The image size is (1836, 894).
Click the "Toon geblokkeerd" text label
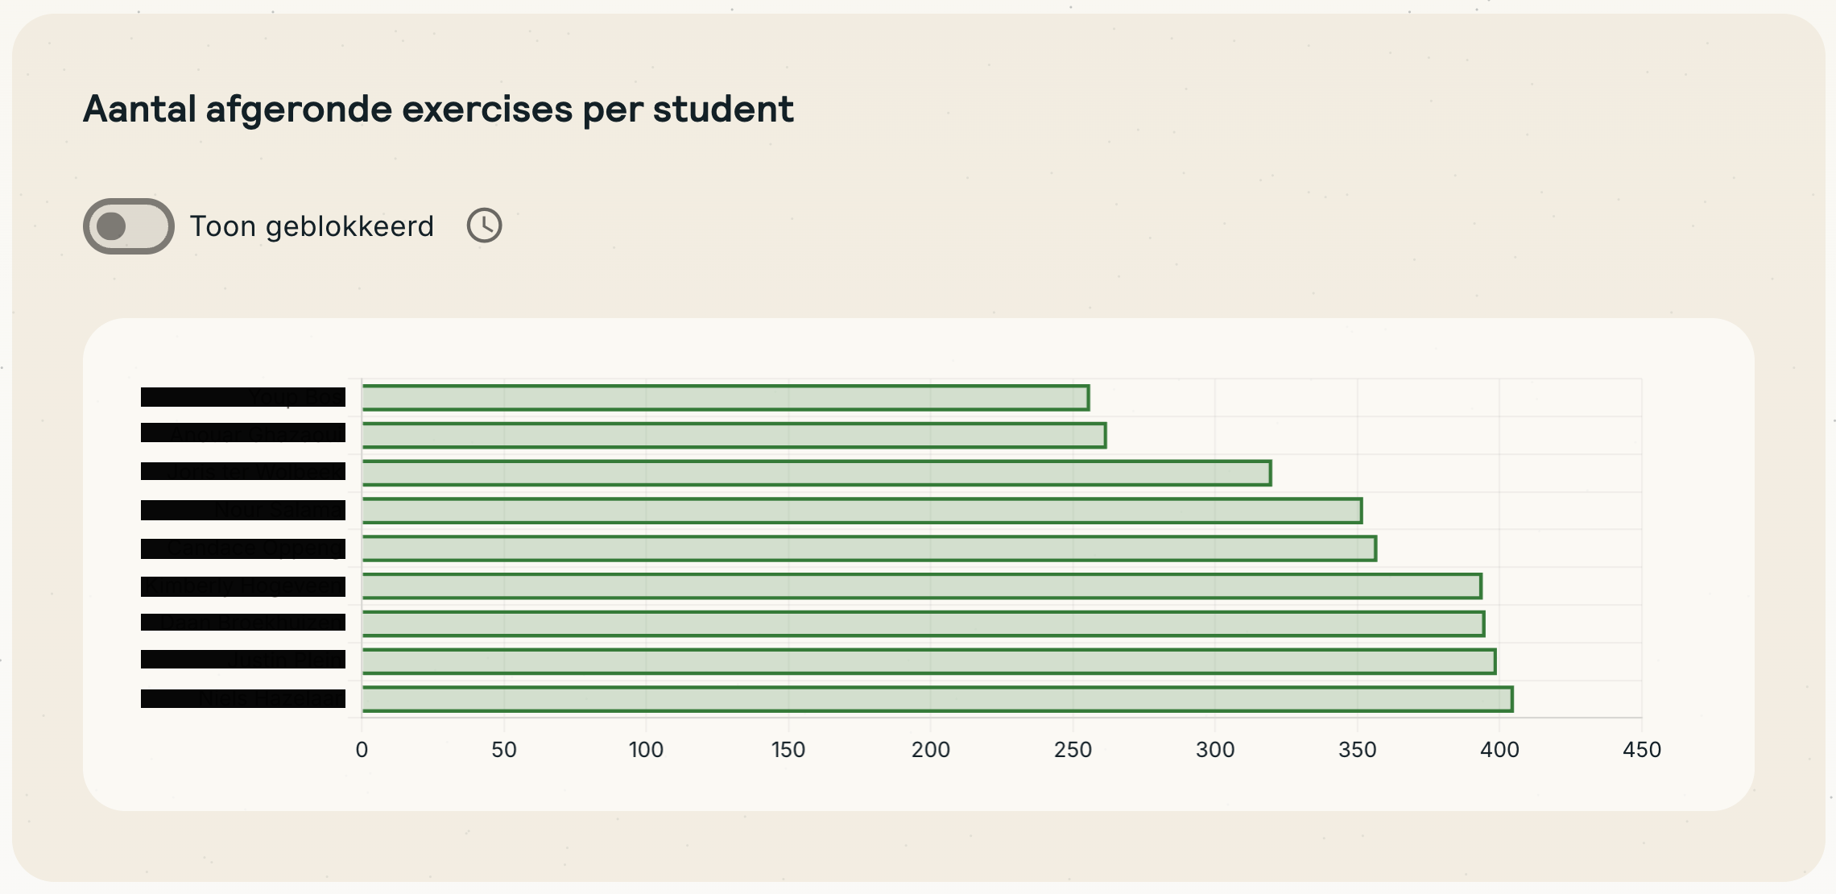tap(312, 226)
